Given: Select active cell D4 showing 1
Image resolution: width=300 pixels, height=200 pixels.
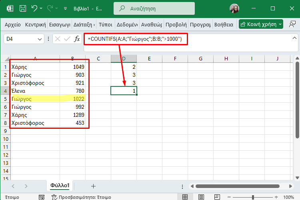Looking at the screenshot, I should point(124,91).
